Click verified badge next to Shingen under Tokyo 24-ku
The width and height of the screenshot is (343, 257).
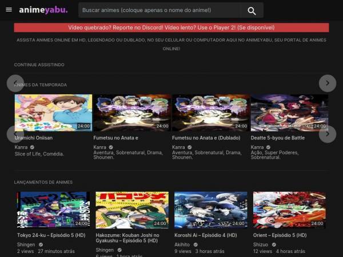41,245
